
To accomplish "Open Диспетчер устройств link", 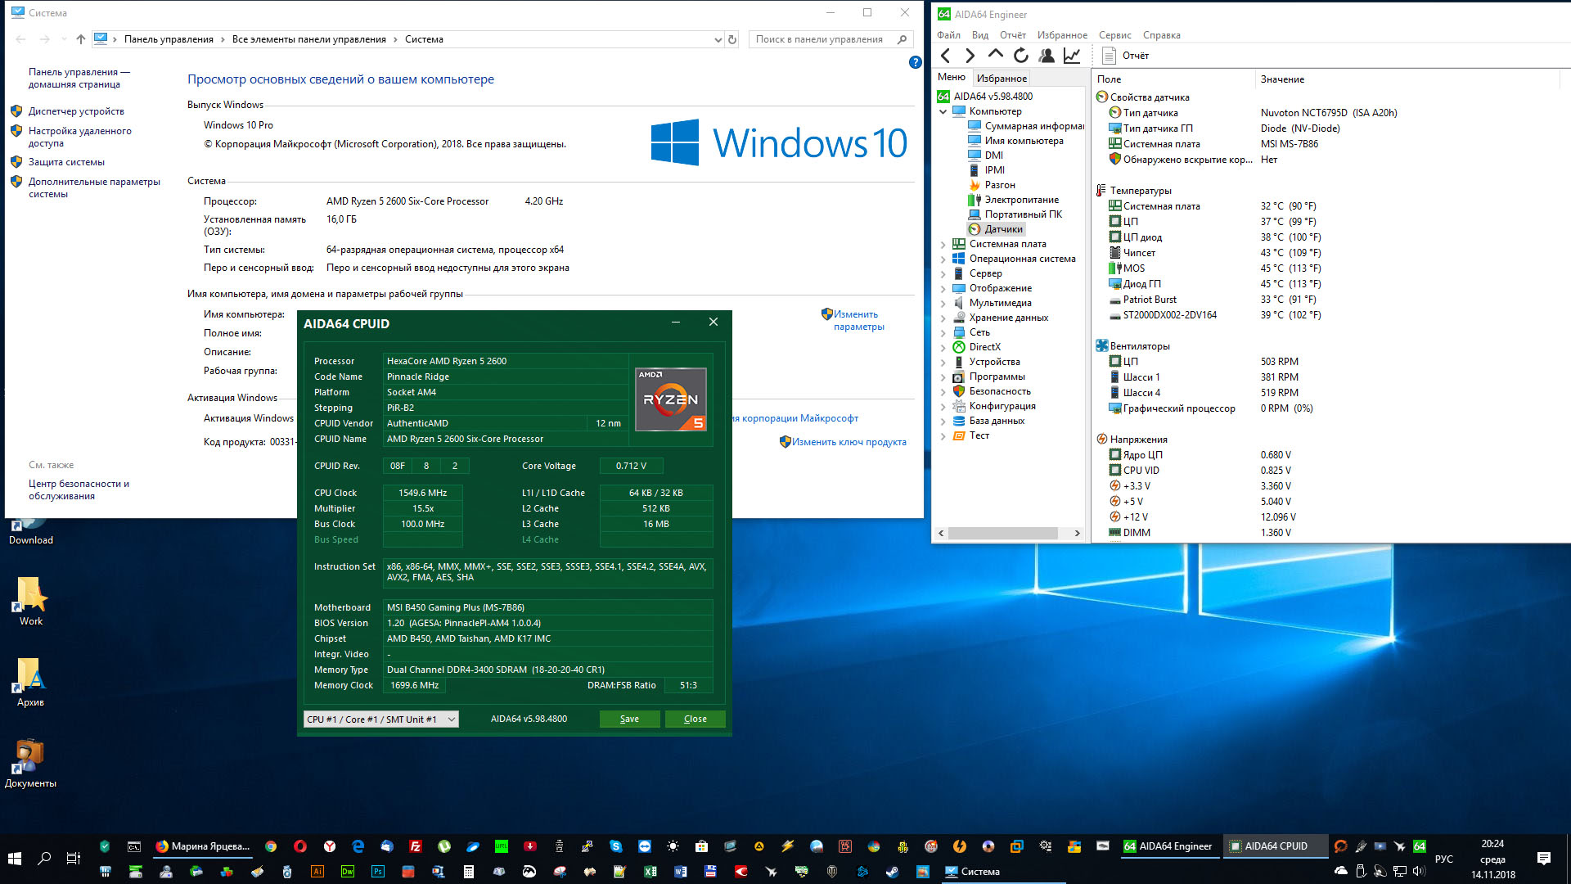I will (x=76, y=111).
